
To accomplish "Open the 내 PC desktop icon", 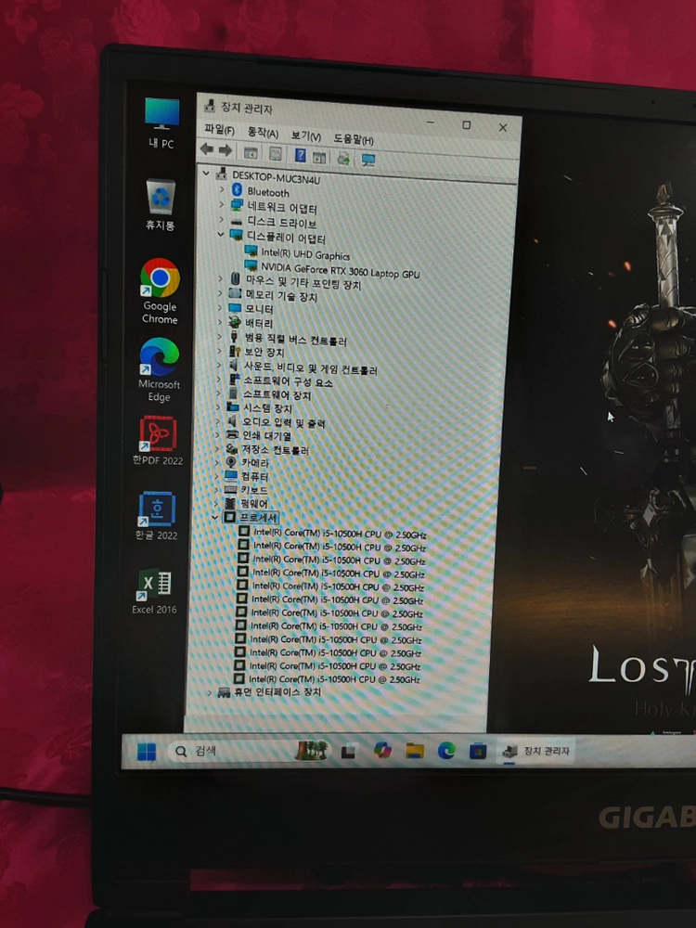I will [161, 122].
